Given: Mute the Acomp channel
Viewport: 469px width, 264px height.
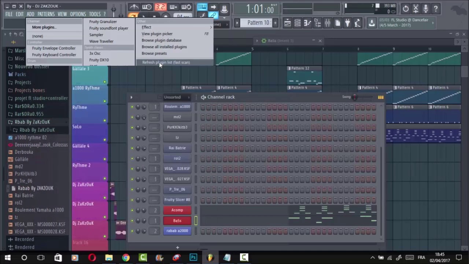Looking at the screenshot, I should click(132, 210).
